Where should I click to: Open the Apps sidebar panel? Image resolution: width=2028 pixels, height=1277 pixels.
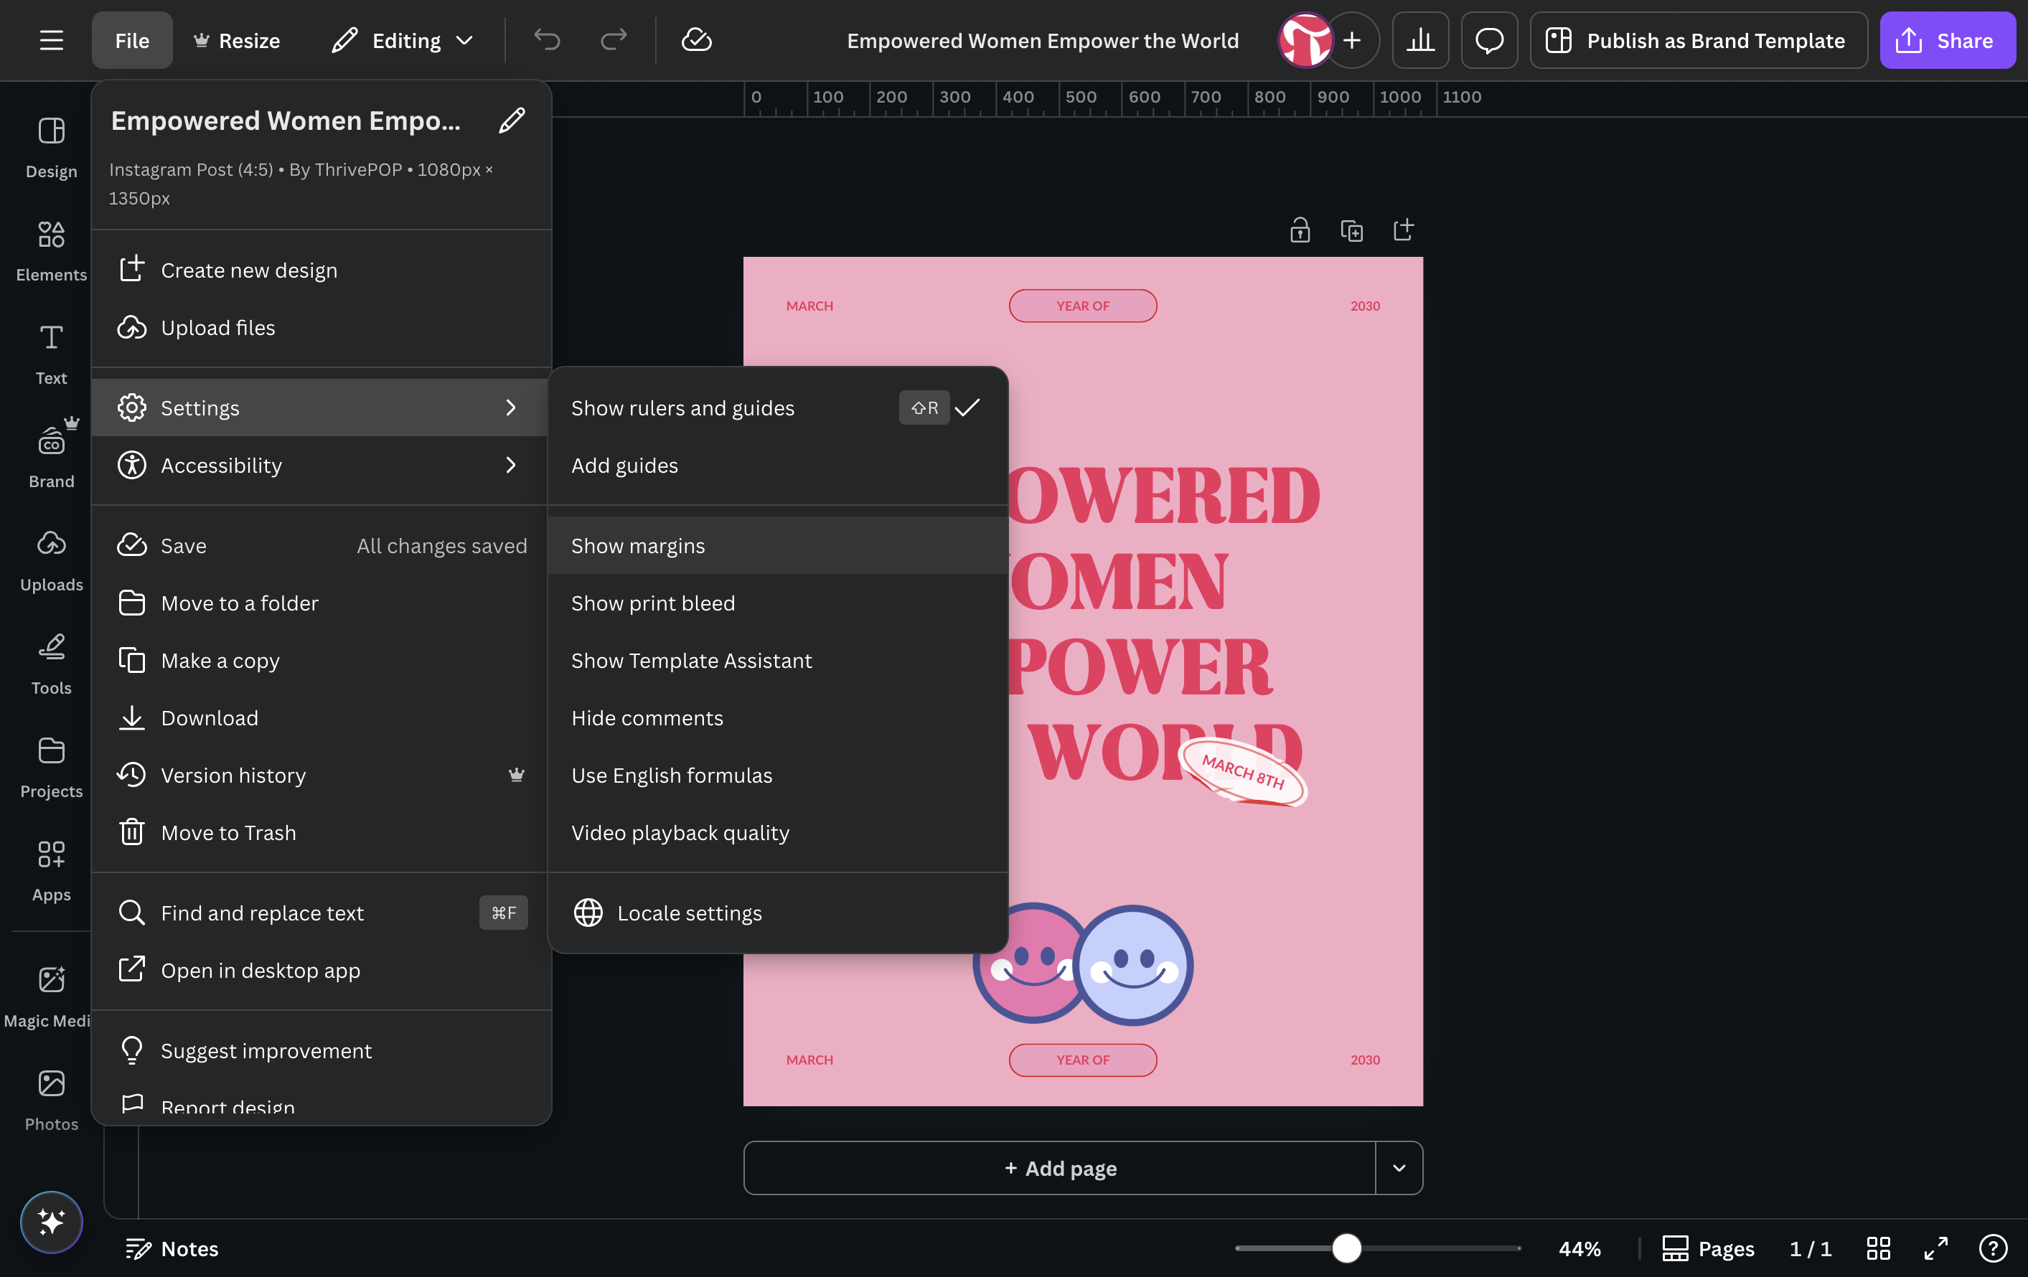(x=52, y=872)
